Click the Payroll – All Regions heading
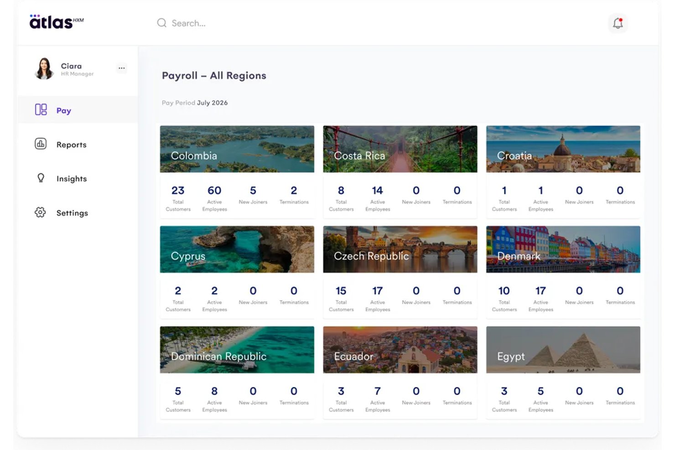Screen dimensions: 675x450 click(x=214, y=76)
